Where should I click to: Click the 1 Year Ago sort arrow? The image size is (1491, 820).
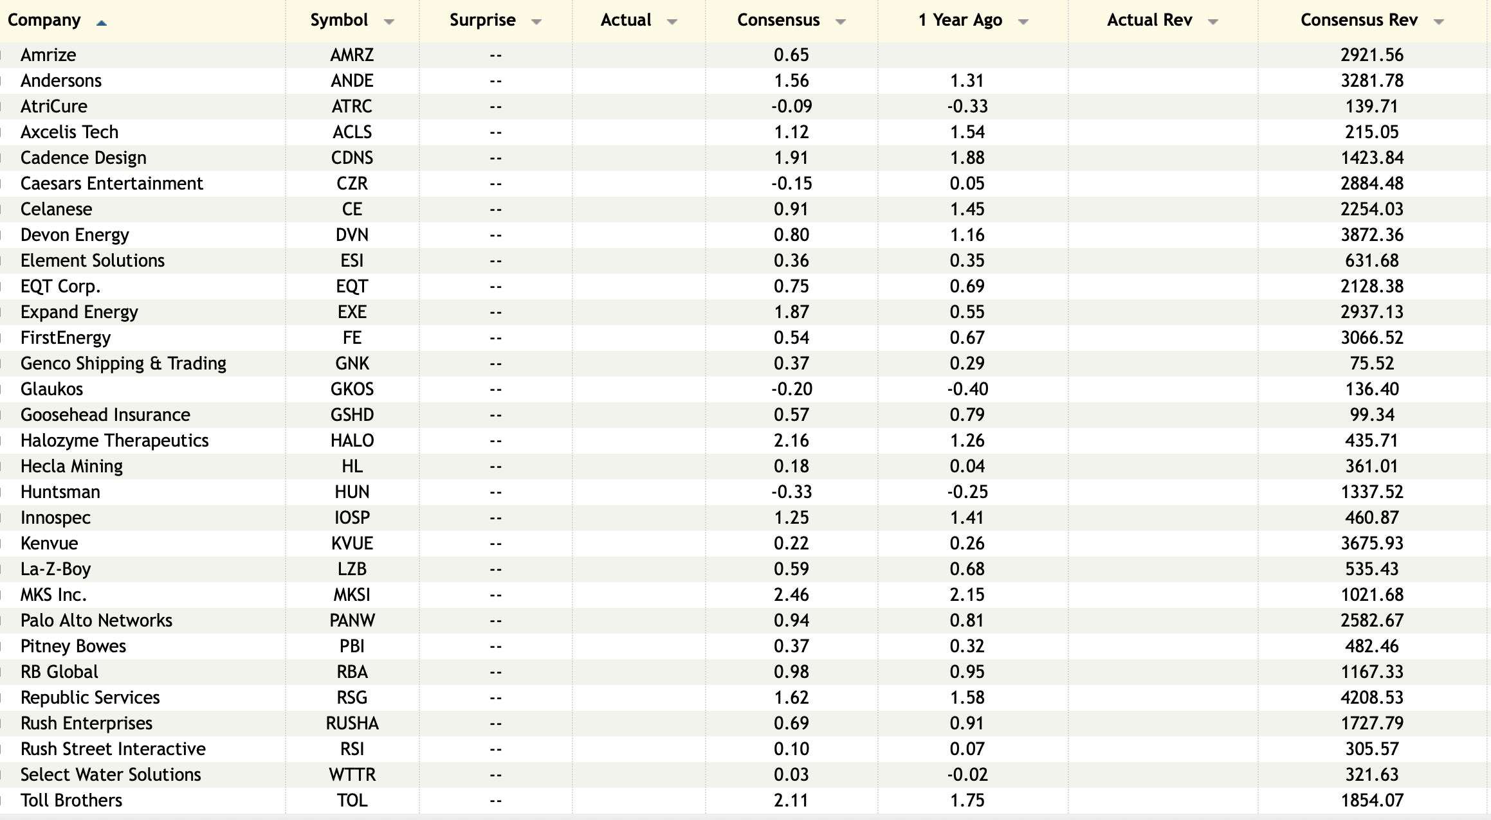pos(1023,22)
